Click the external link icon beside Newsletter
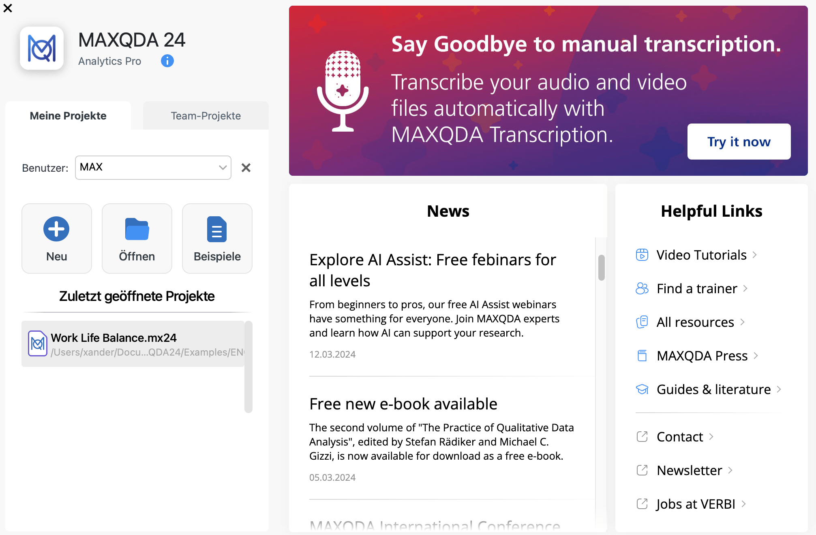The height and width of the screenshot is (535, 816). [642, 470]
